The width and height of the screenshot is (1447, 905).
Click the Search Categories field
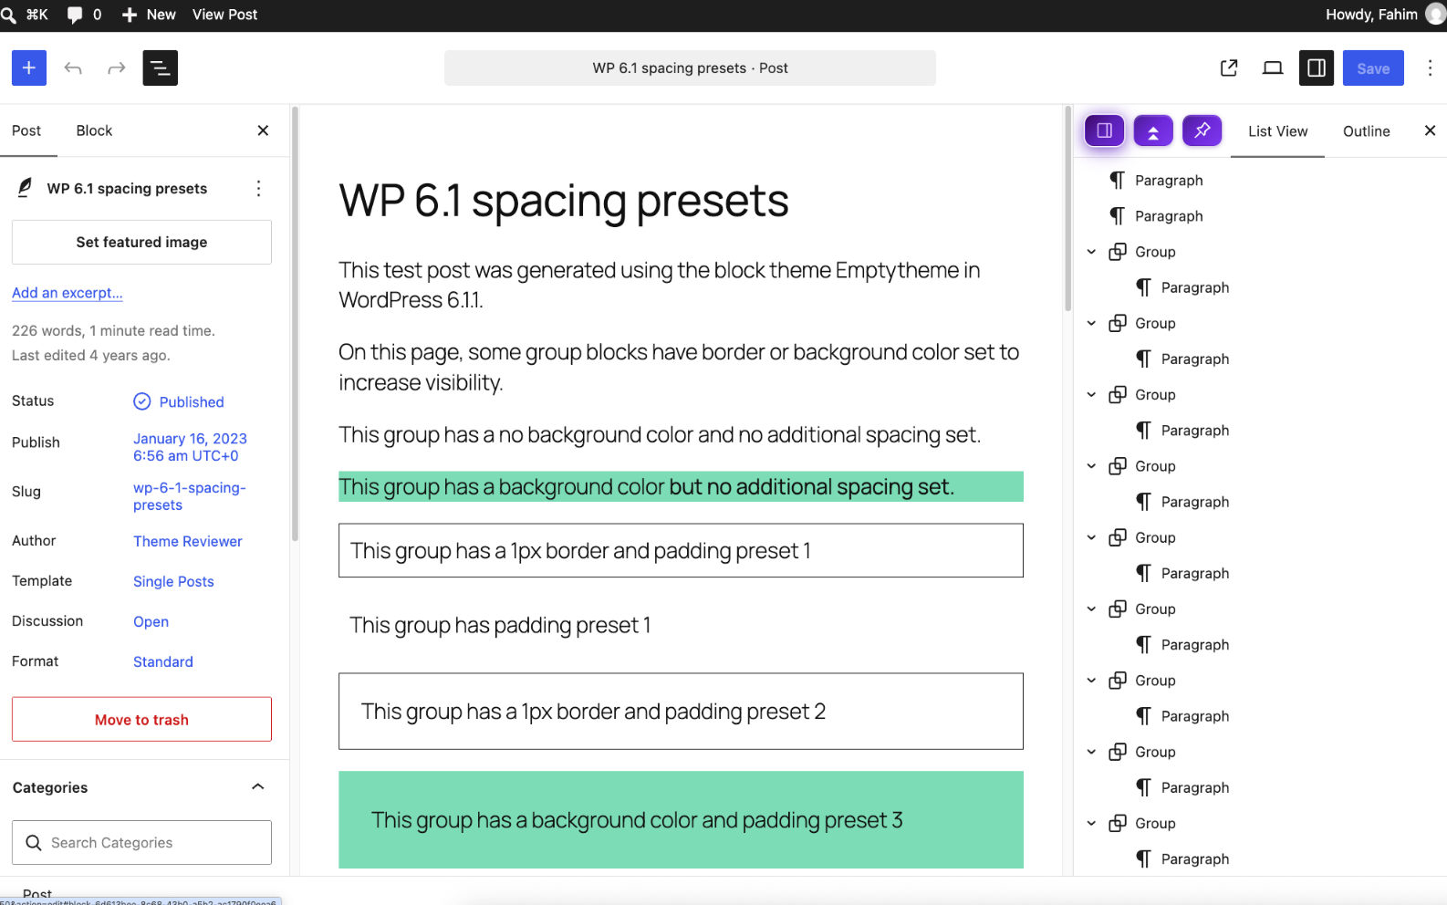click(x=141, y=842)
